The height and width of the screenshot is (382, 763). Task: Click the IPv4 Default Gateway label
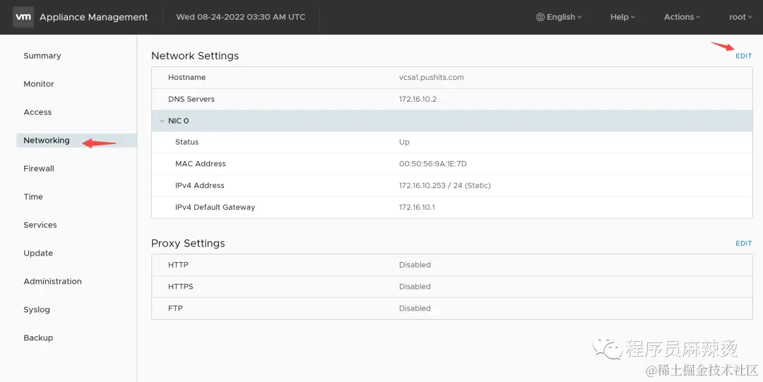[215, 208]
